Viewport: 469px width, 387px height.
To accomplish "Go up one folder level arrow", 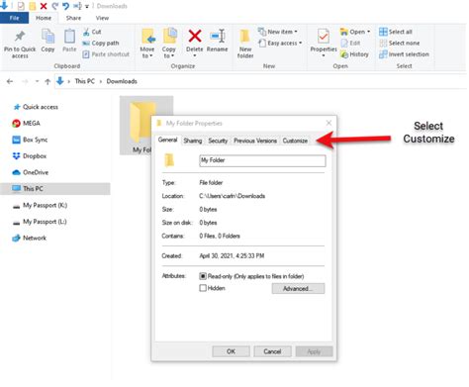I will pos(47,81).
